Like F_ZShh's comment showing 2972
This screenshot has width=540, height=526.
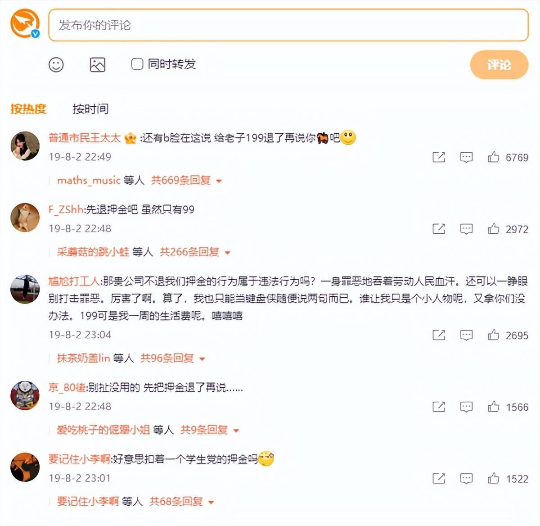click(x=494, y=229)
